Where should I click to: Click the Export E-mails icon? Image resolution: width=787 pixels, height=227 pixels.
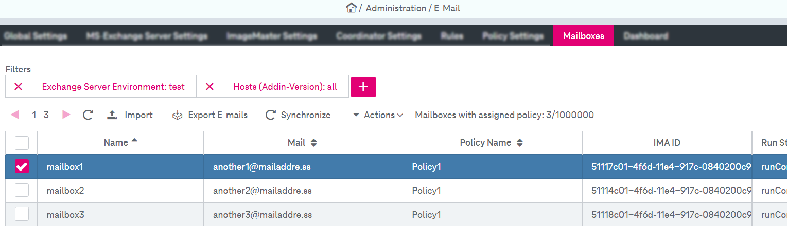[177, 115]
